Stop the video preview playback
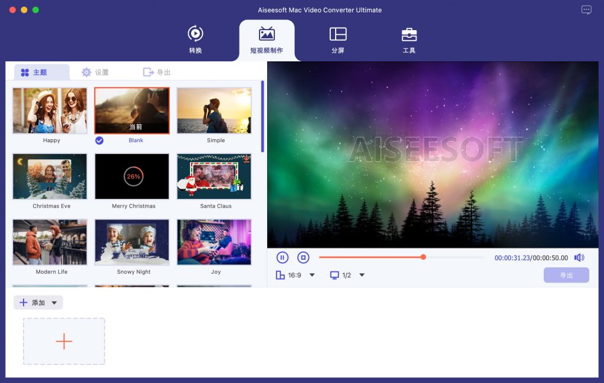The image size is (604, 383). coord(303,257)
